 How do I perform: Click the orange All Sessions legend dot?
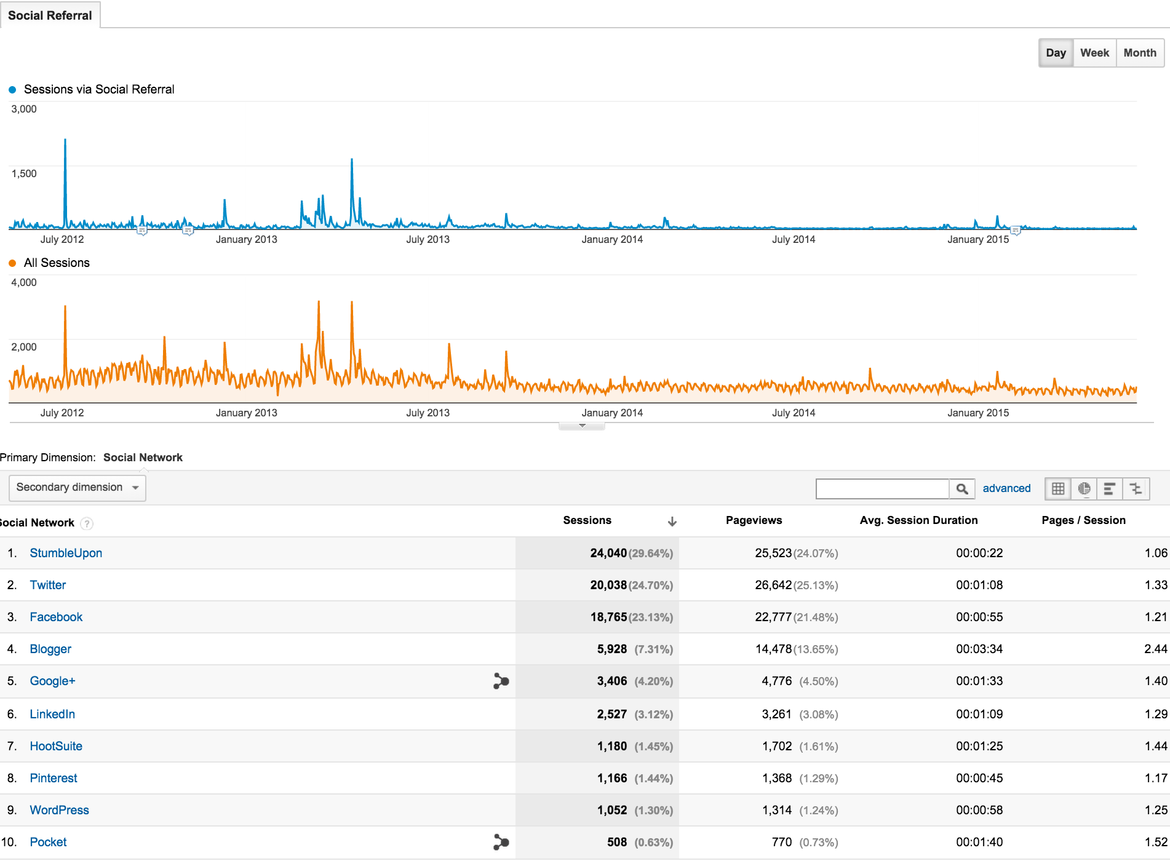click(12, 263)
